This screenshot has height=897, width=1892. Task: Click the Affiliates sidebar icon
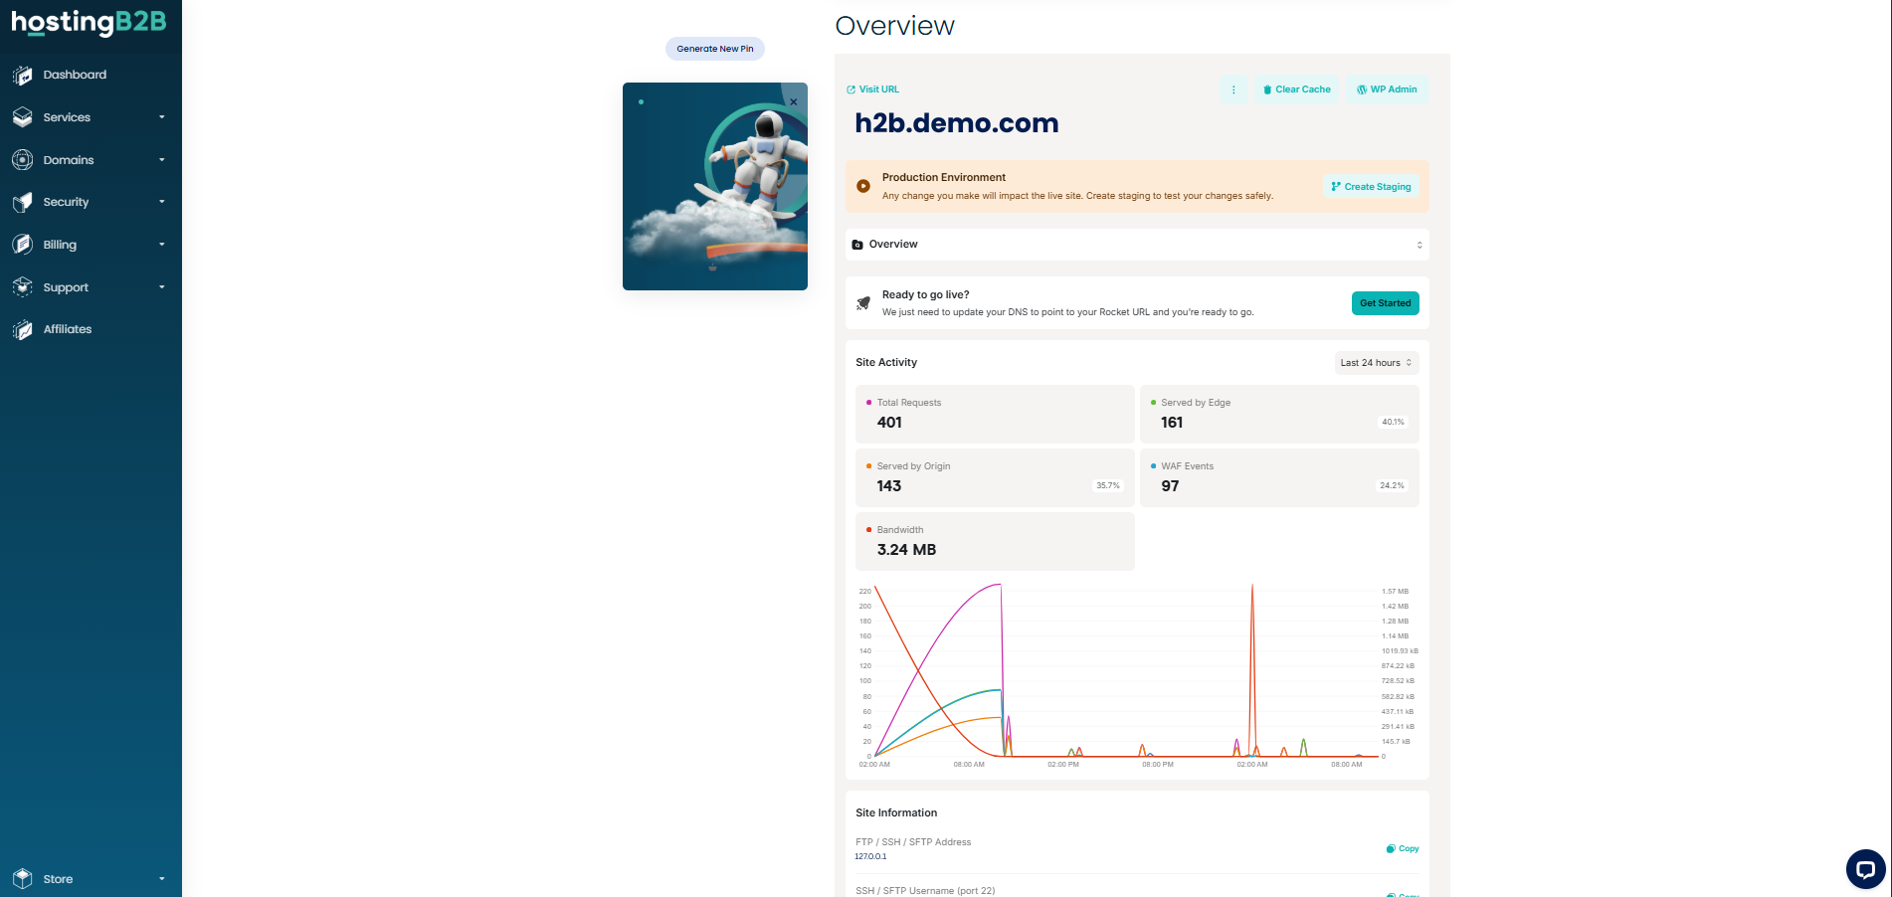[23, 330]
